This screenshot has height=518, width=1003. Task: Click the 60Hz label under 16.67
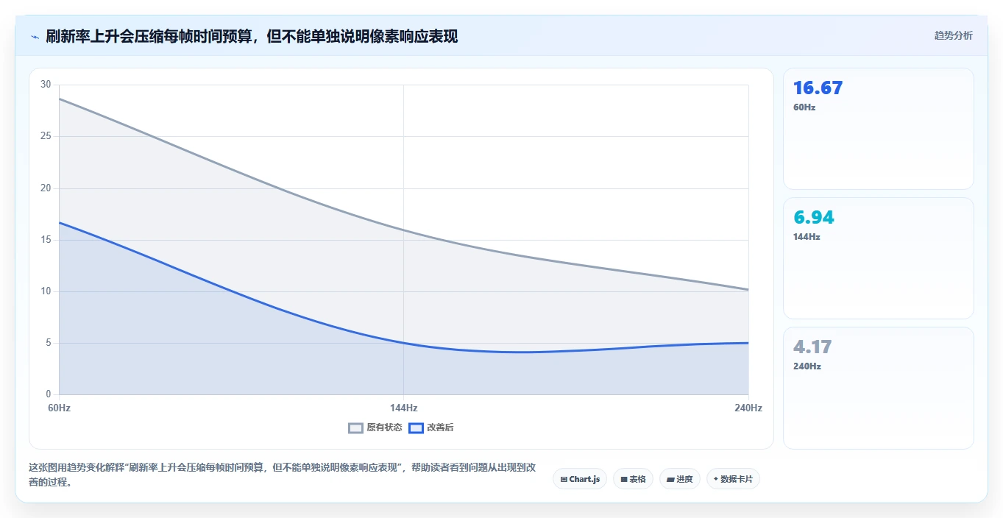coord(804,107)
